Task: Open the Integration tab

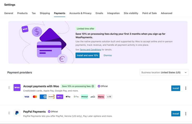Action: pos(113,13)
